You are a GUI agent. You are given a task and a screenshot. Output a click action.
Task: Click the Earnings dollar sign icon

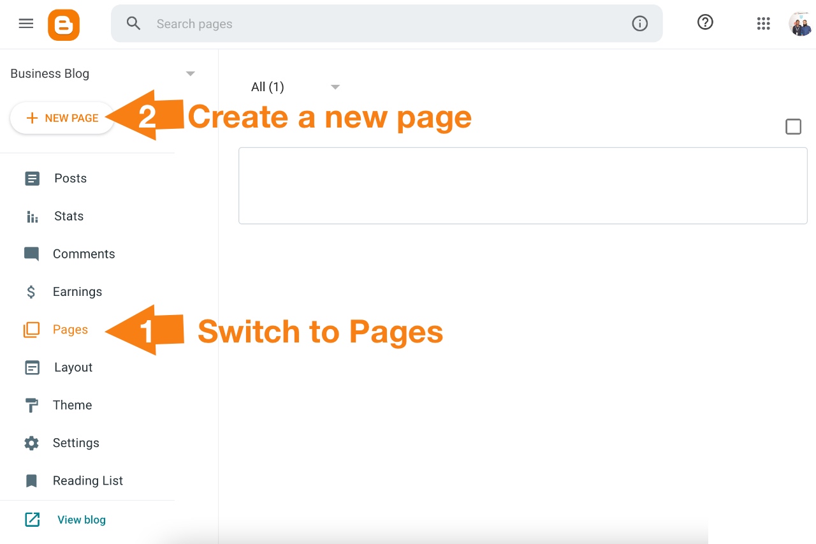31,292
